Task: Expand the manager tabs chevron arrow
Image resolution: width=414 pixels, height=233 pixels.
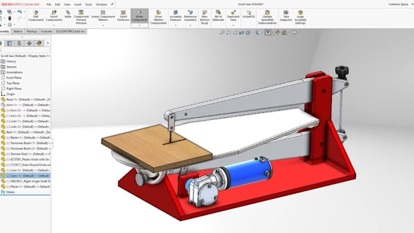Action: (x=47, y=43)
